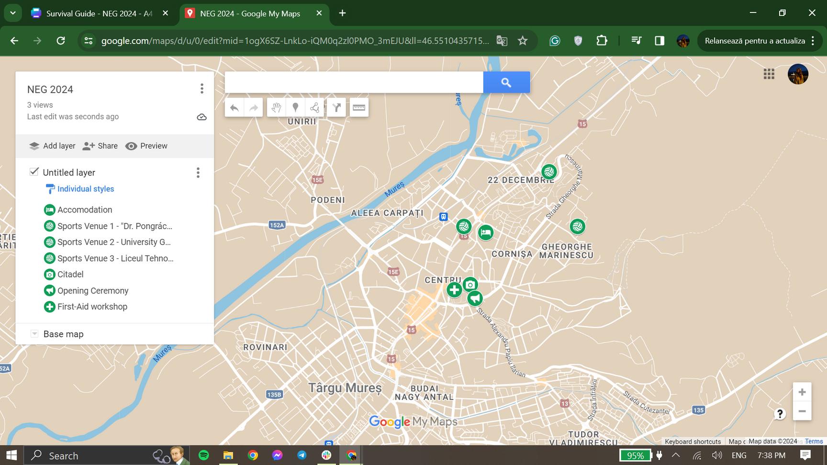Select the Opening Ceremony list item
The width and height of the screenshot is (827, 465).
(x=93, y=291)
